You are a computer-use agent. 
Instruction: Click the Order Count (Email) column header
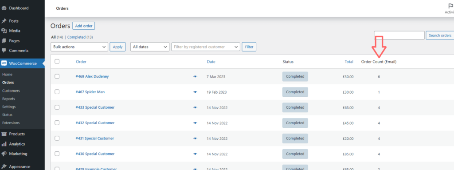click(x=379, y=62)
